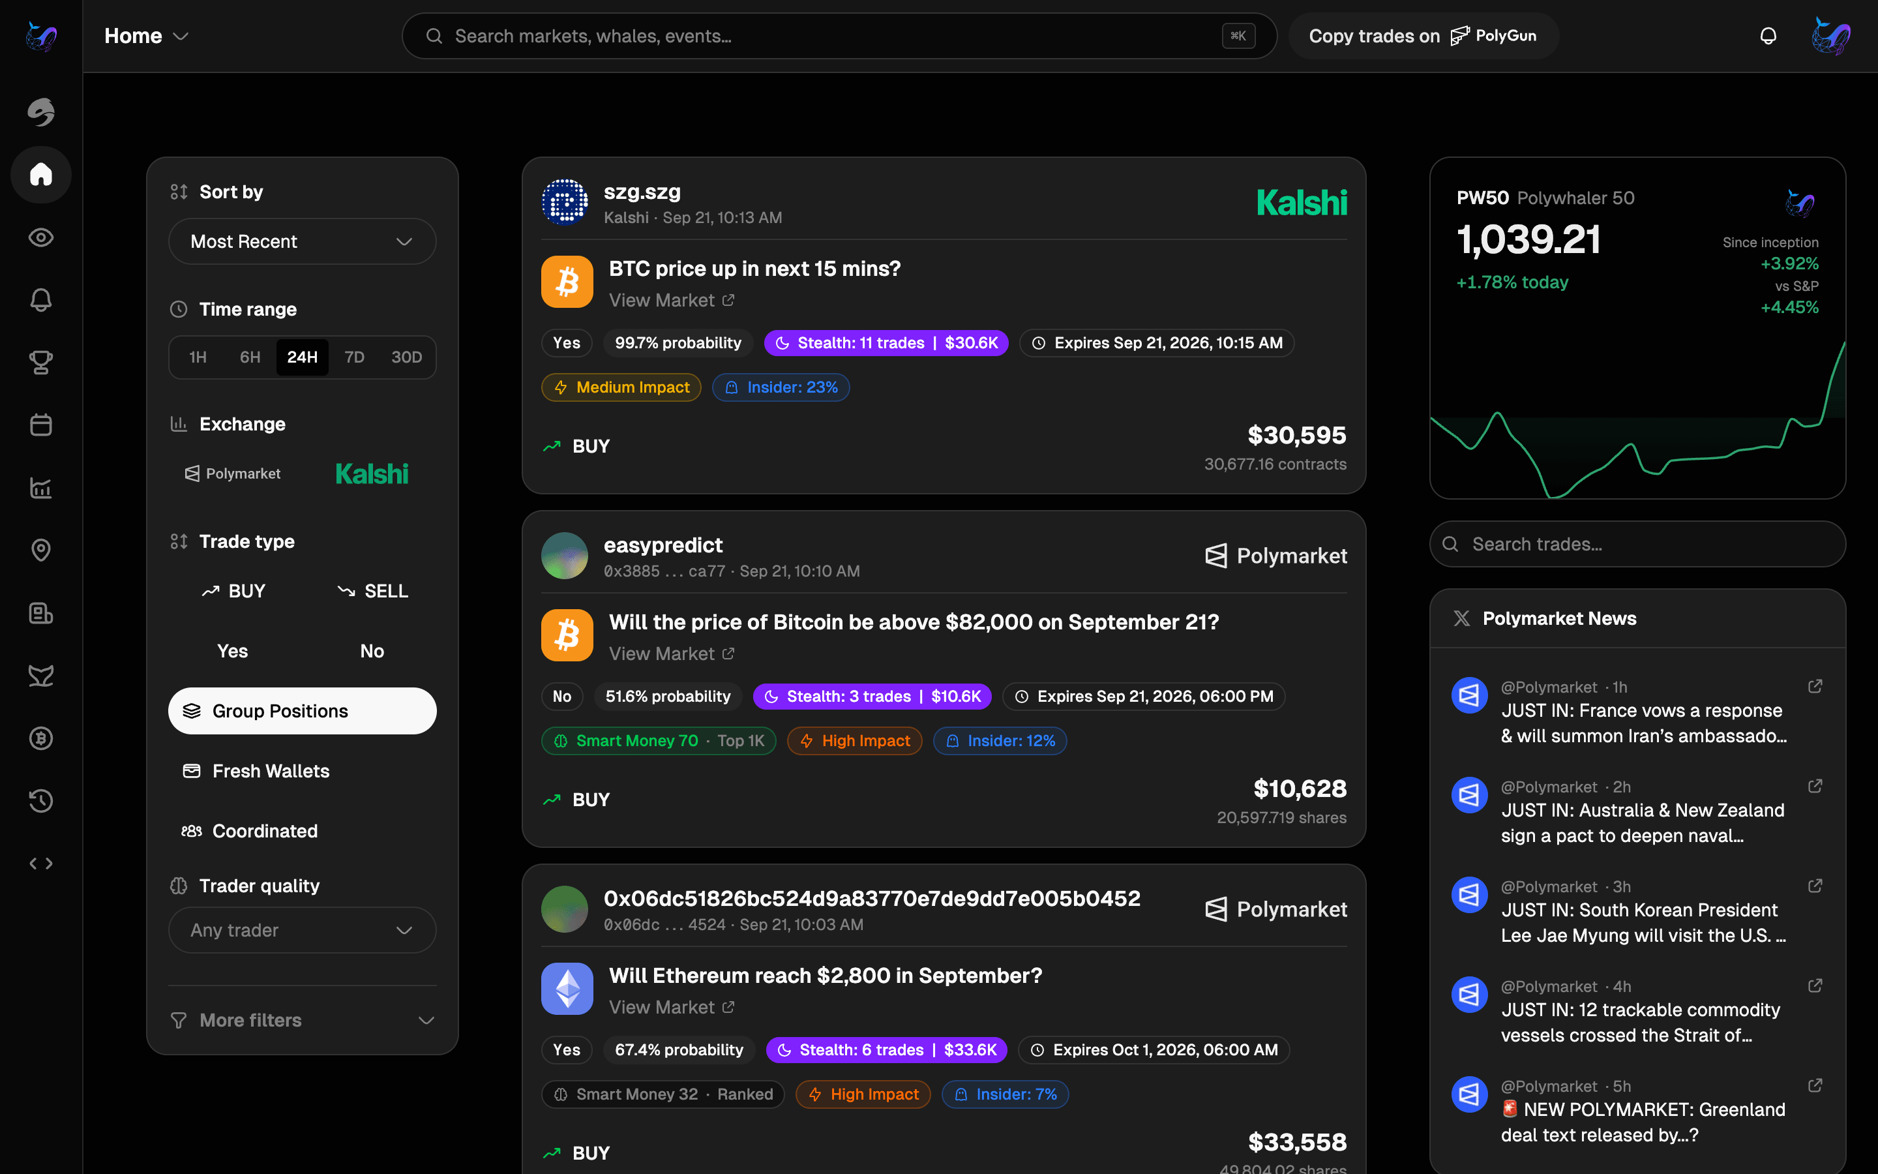The image size is (1878, 1174).
Task: Click Copy trades on PolyGun button
Action: tap(1423, 36)
